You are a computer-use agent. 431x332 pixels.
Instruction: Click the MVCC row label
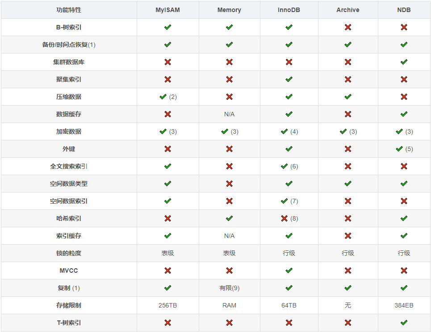pos(69,271)
